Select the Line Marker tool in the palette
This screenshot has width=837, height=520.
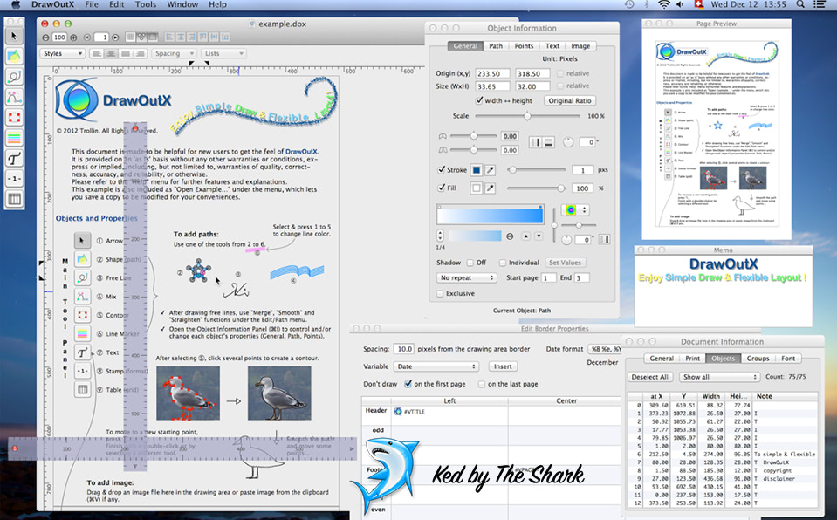coord(15,137)
